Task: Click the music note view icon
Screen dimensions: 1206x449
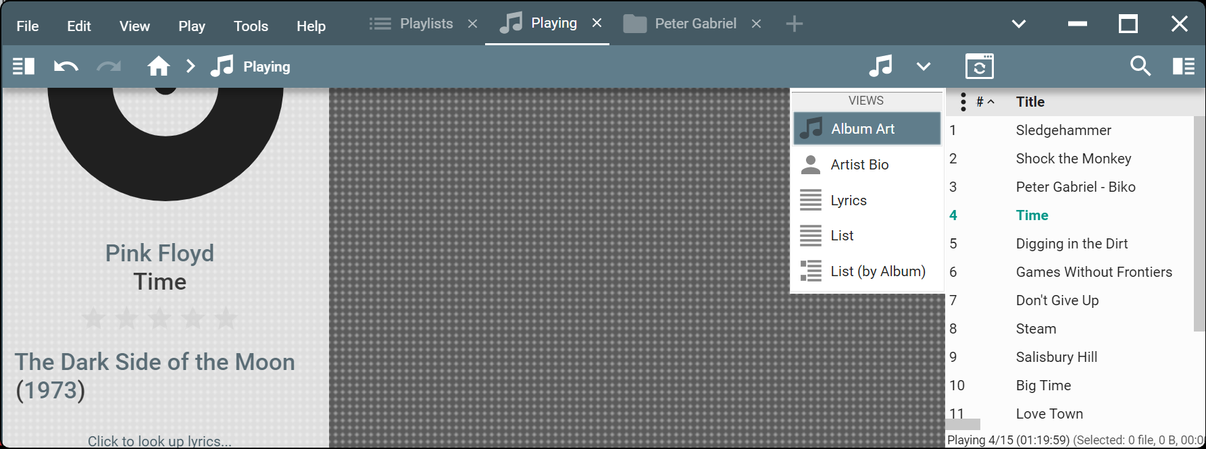Action: pos(880,66)
